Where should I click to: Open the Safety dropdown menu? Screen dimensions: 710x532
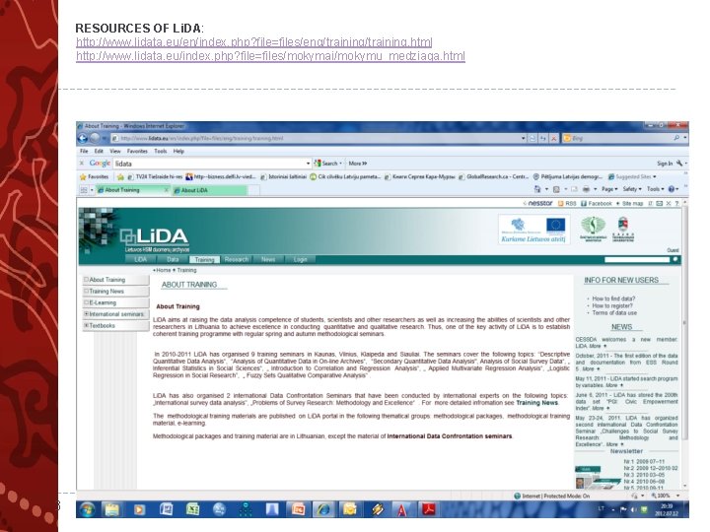pyautogui.click(x=632, y=189)
